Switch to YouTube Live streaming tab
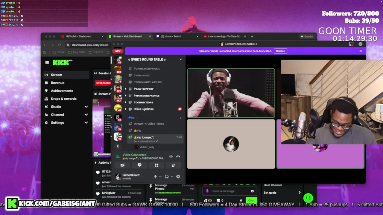 224,36
